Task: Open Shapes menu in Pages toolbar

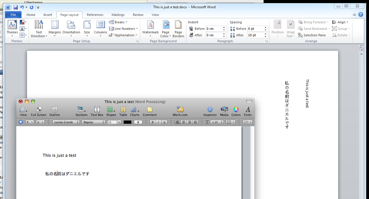Action: click(111, 112)
